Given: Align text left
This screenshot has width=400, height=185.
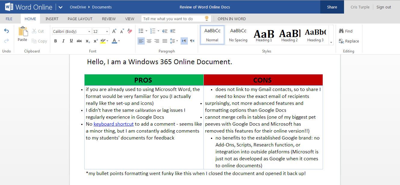Looking at the screenshot, I should coord(141,41).
